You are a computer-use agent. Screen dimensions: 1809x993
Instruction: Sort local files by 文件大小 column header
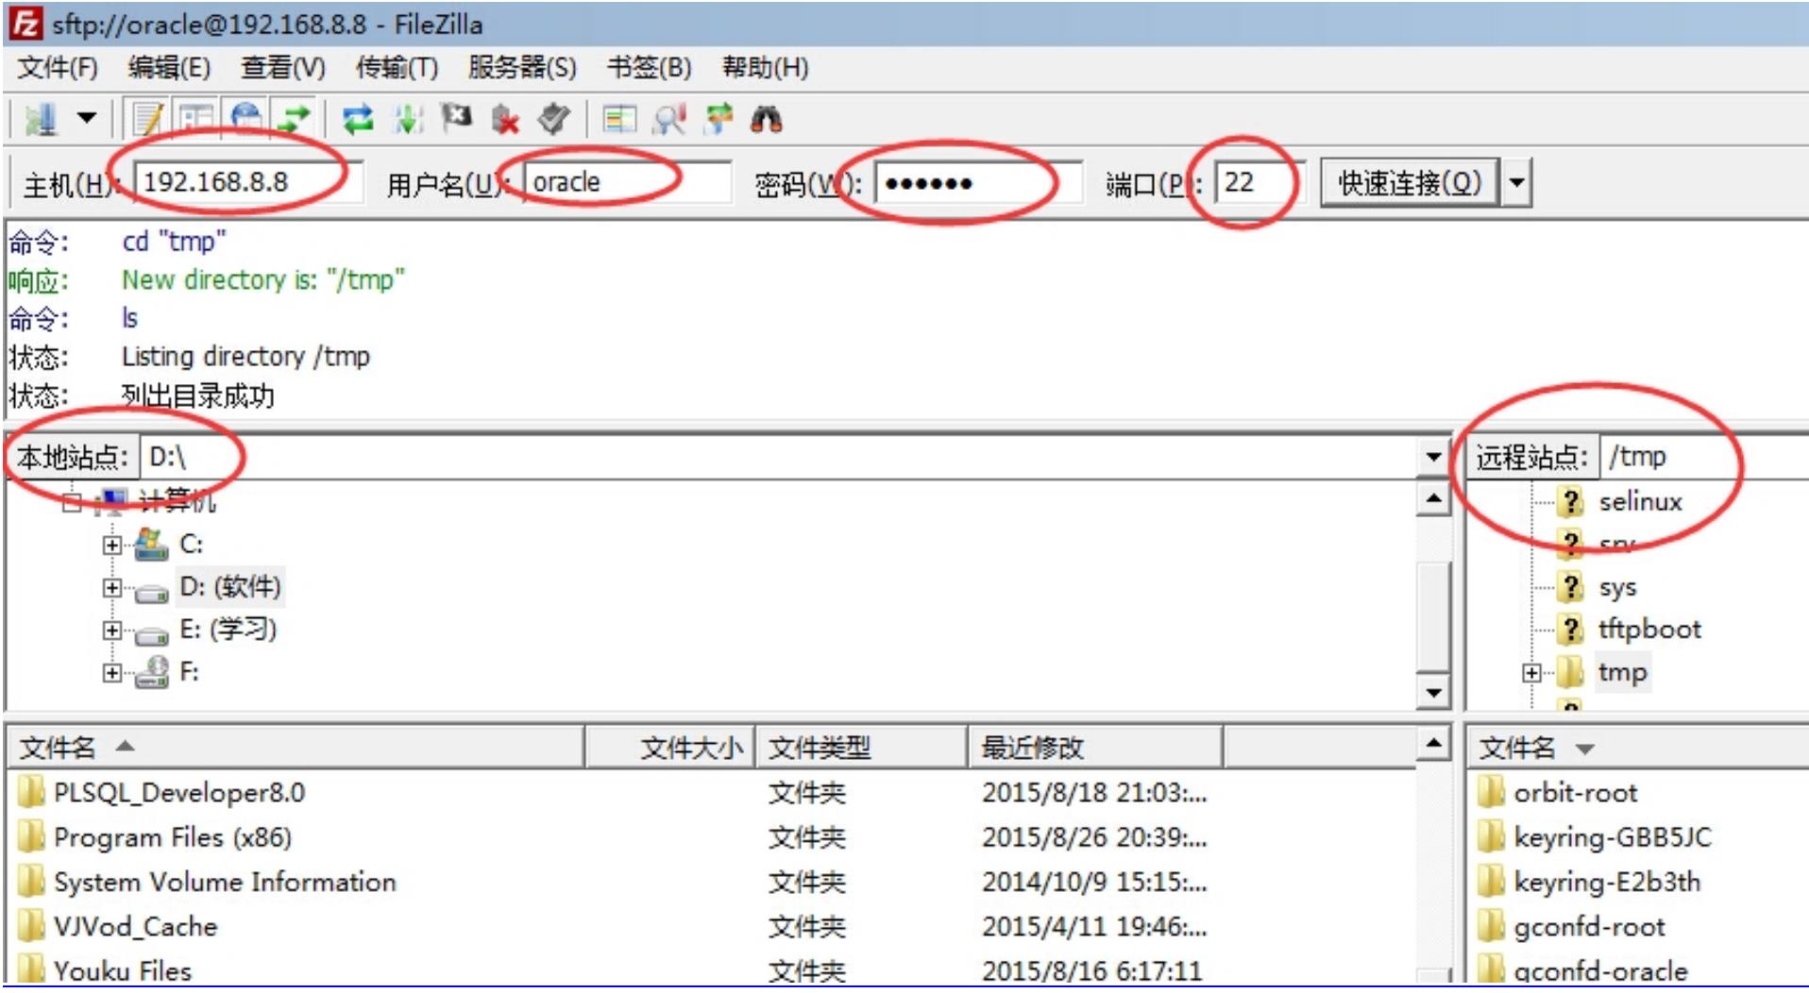pos(669,748)
